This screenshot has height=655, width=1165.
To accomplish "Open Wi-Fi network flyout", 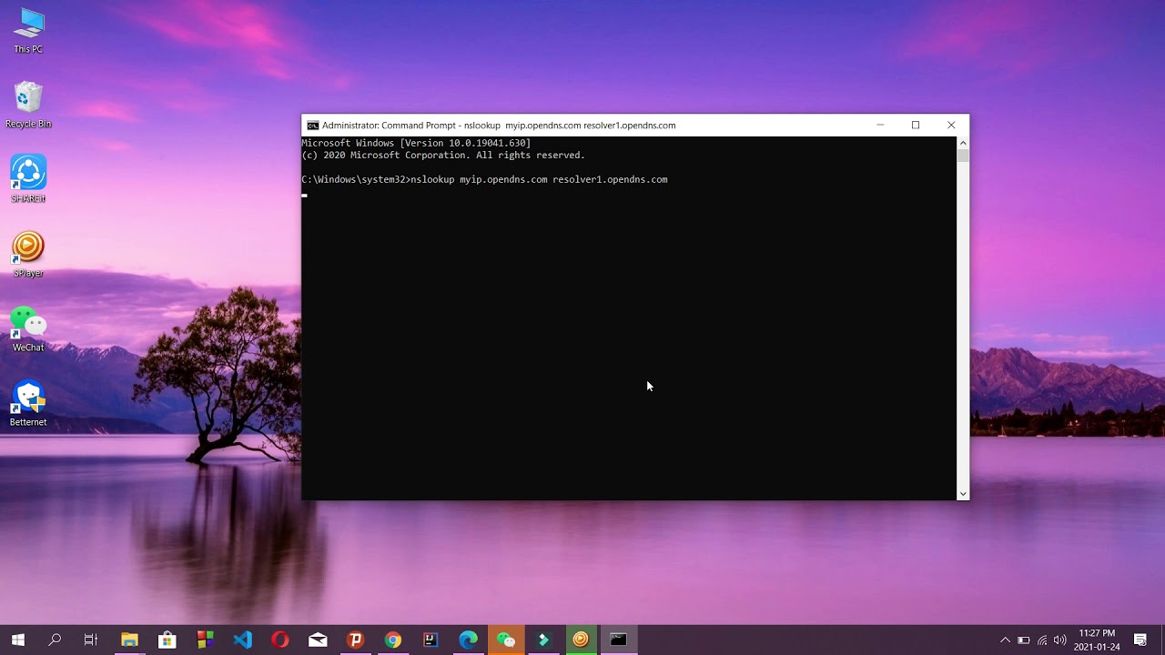I will (x=1042, y=640).
